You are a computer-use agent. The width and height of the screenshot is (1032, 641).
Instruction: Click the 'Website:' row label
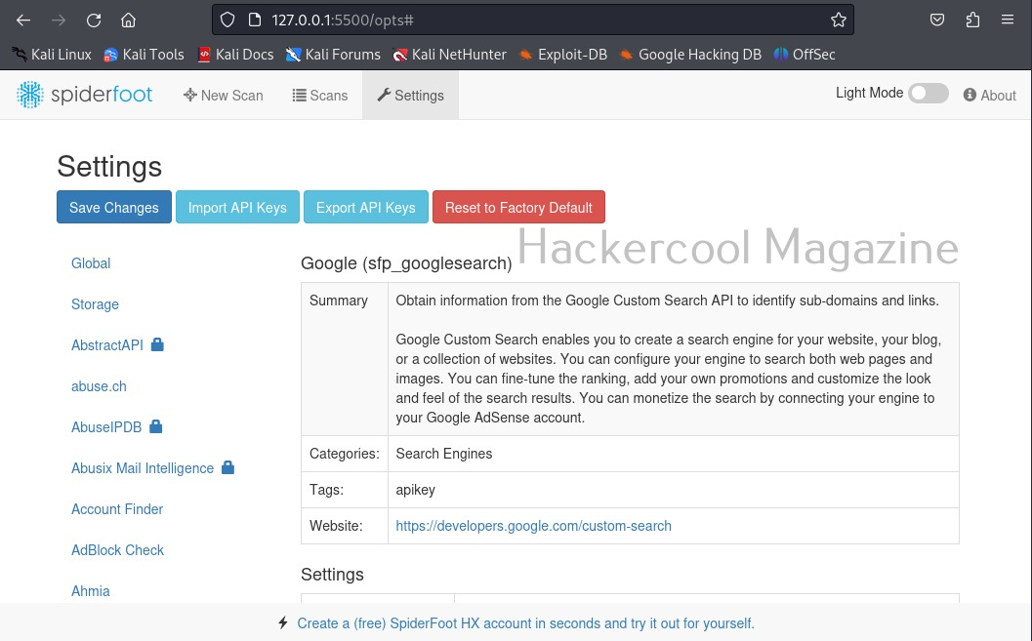(x=336, y=526)
